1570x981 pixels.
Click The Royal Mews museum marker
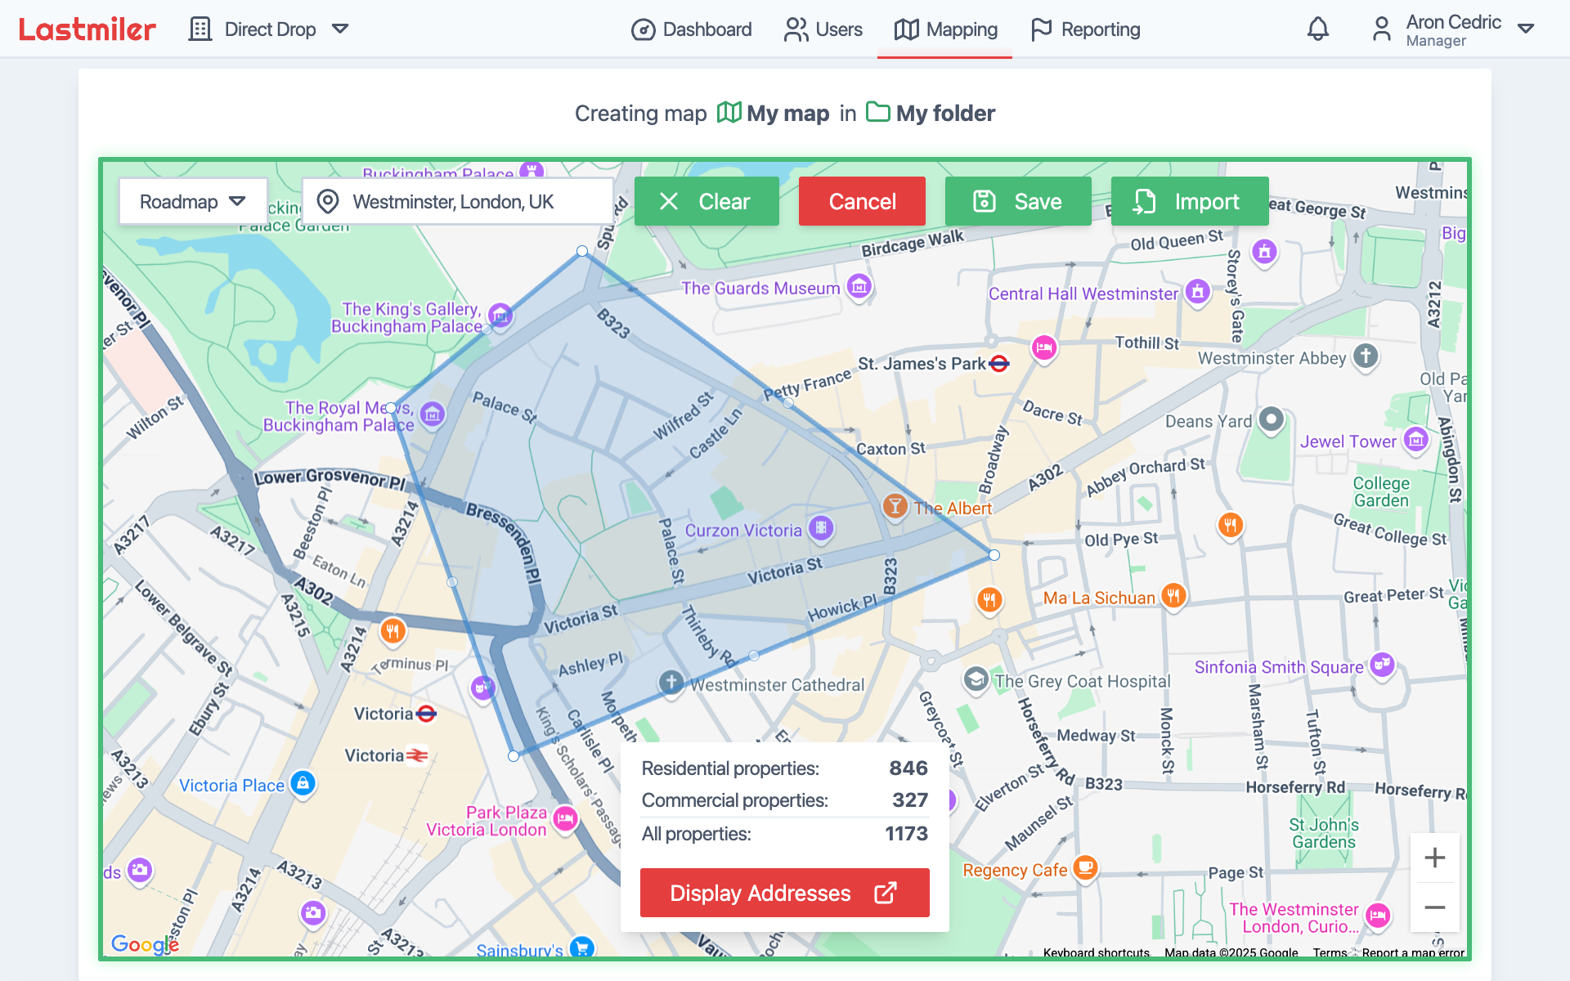click(433, 414)
